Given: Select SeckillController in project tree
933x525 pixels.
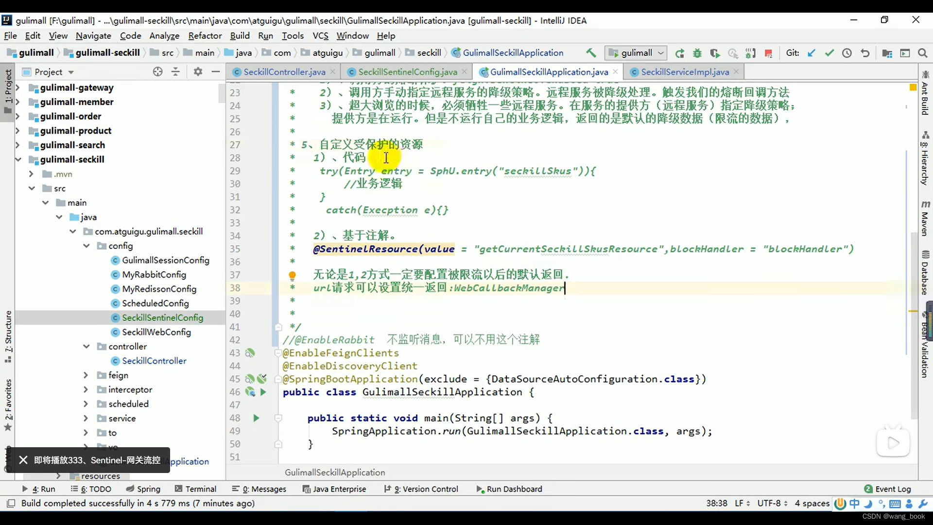Looking at the screenshot, I should pyautogui.click(x=154, y=361).
